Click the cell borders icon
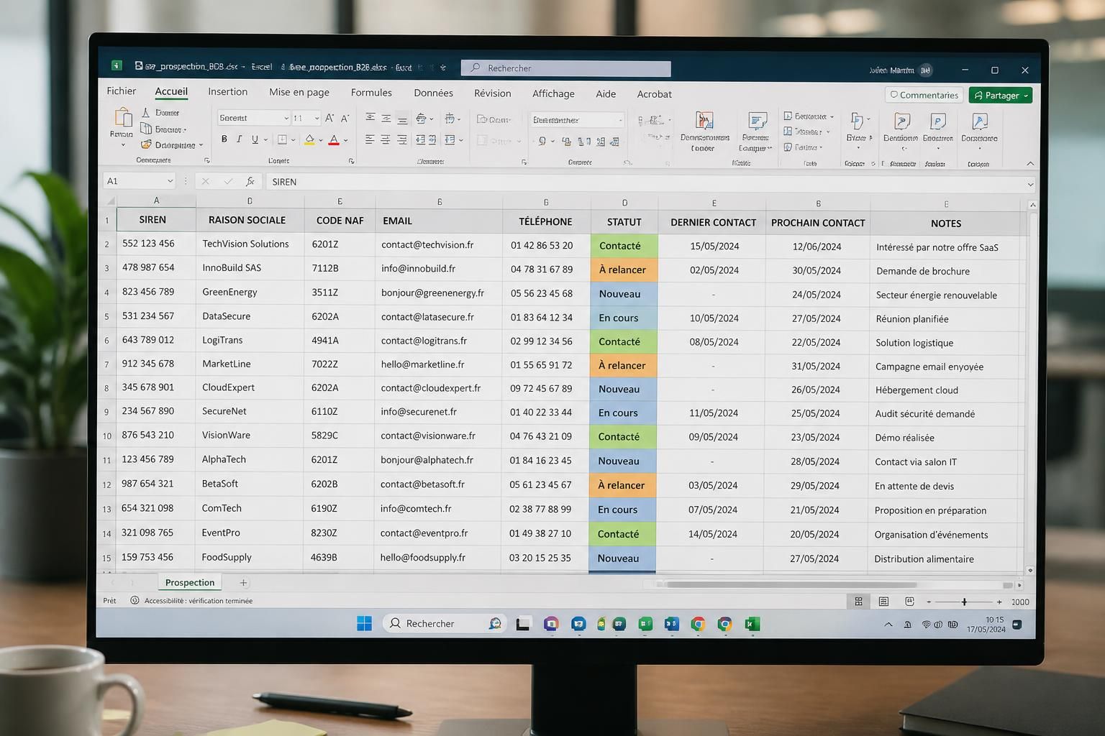This screenshot has height=736, width=1105. [x=283, y=139]
